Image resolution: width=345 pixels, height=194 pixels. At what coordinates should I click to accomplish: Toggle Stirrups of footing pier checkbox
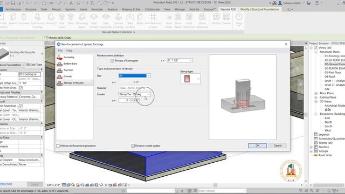coord(112,60)
